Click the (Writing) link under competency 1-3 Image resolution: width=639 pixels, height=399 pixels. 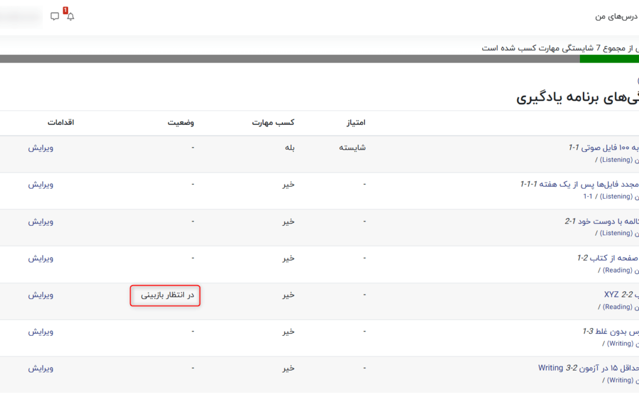(621, 343)
